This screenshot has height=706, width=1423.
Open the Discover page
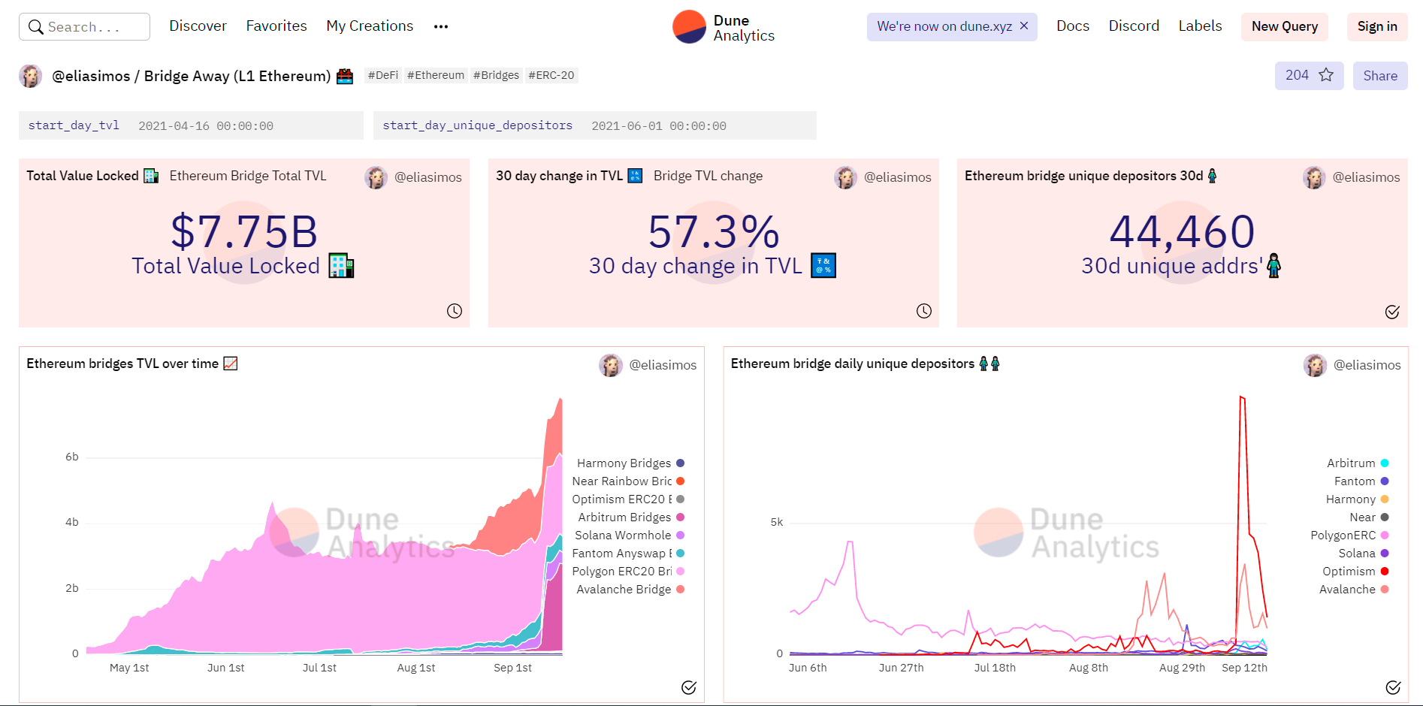198,26
